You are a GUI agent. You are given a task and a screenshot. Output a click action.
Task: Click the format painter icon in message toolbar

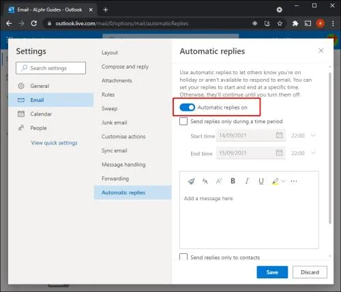tap(192, 181)
